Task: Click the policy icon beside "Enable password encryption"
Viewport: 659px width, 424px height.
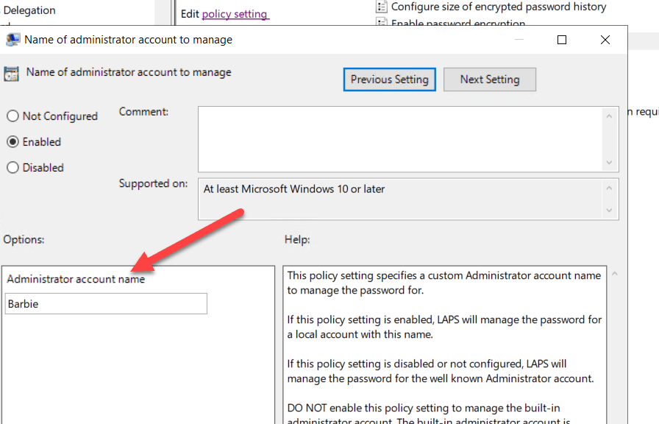Action: click(x=381, y=23)
